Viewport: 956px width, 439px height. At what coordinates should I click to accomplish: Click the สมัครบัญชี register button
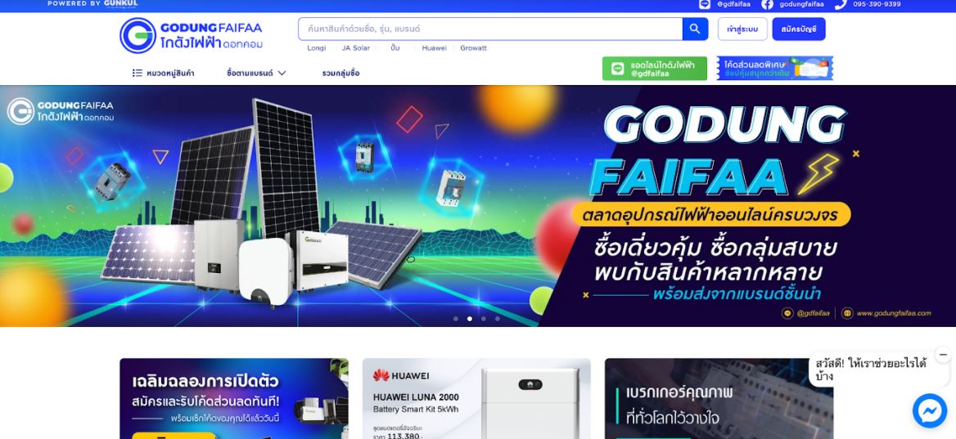tap(799, 29)
